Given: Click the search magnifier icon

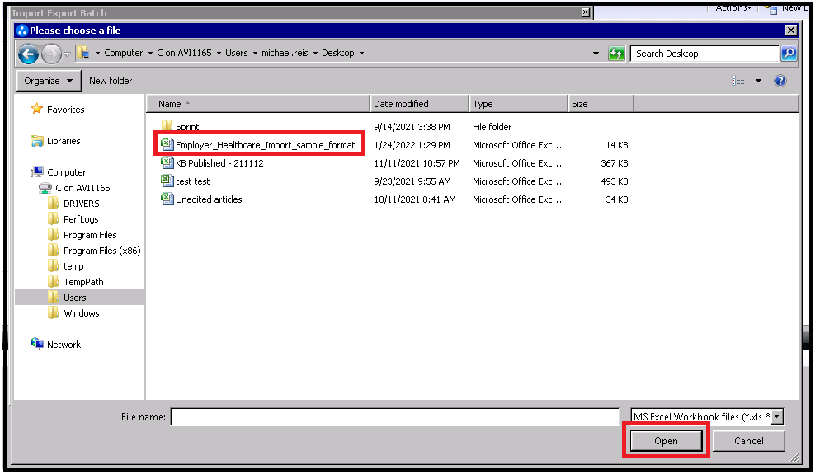Looking at the screenshot, I should pos(789,54).
